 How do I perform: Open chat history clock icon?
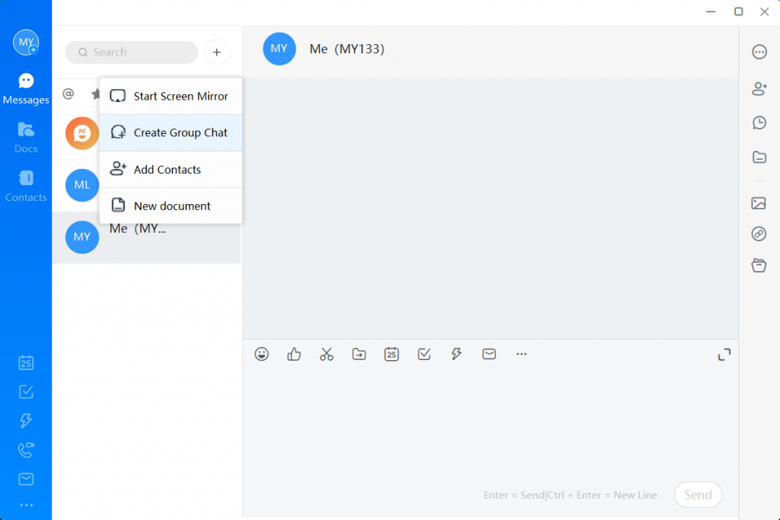pos(759,123)
